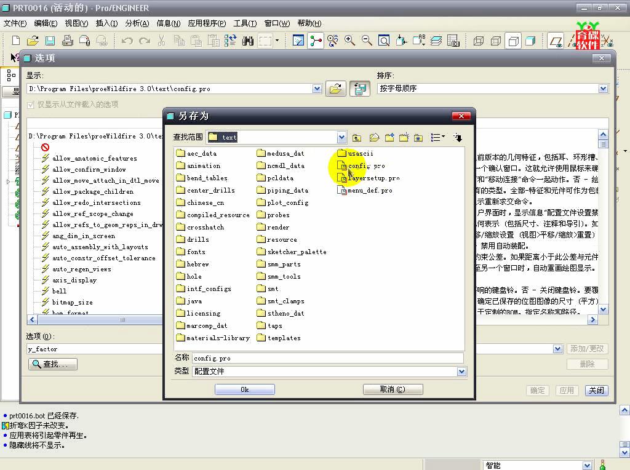Screen dimensions: 630x470
Task: Expand the 类型 配置文件 dropdown
Action: pyautogui.click(x=461, y=372)
